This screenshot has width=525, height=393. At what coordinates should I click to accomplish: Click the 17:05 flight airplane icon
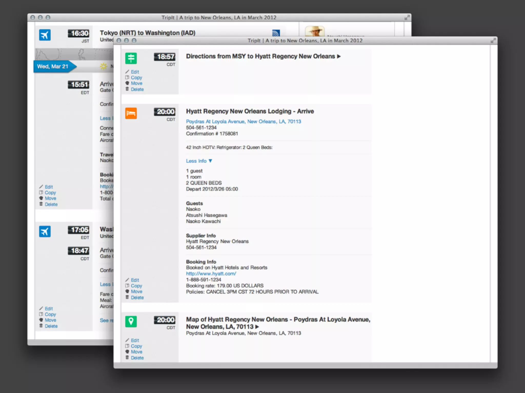pos(45,232)
